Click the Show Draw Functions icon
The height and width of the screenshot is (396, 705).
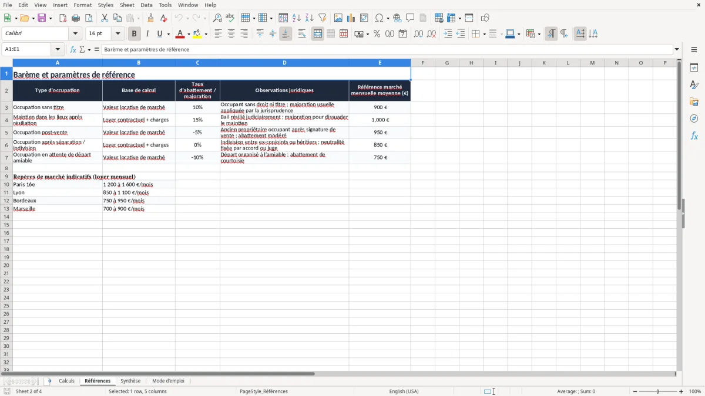click(x=485, y=18)
